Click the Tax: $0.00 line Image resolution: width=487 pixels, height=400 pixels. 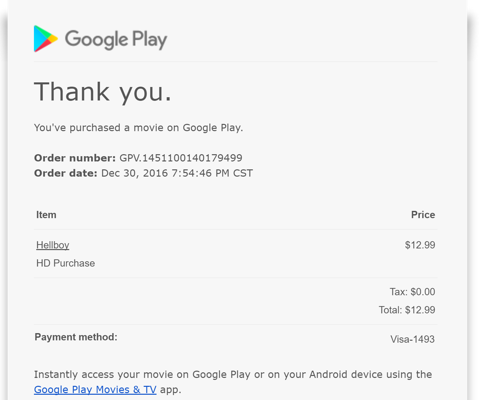click(x=413, y=292)
